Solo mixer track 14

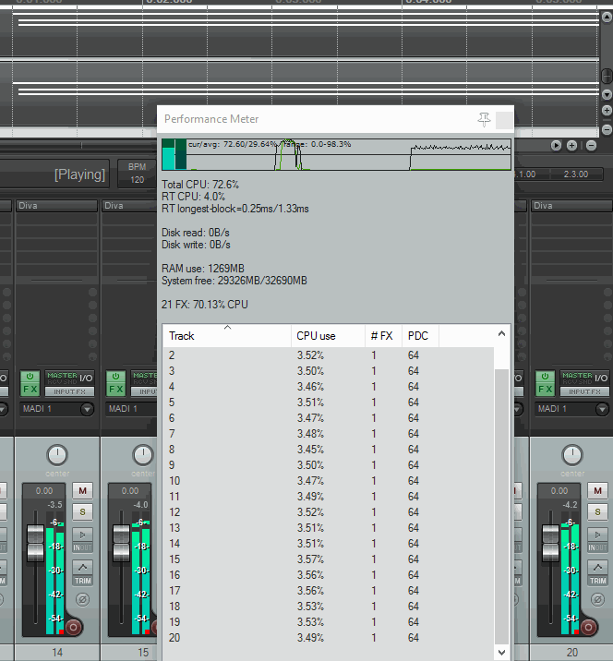point(82,511)
